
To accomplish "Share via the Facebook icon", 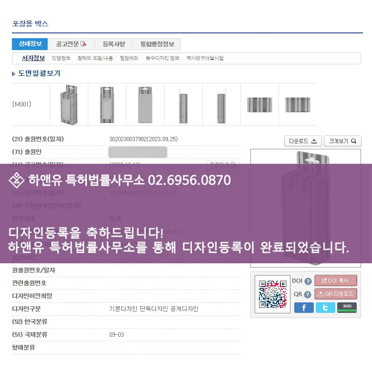I will tap(304, 308).
